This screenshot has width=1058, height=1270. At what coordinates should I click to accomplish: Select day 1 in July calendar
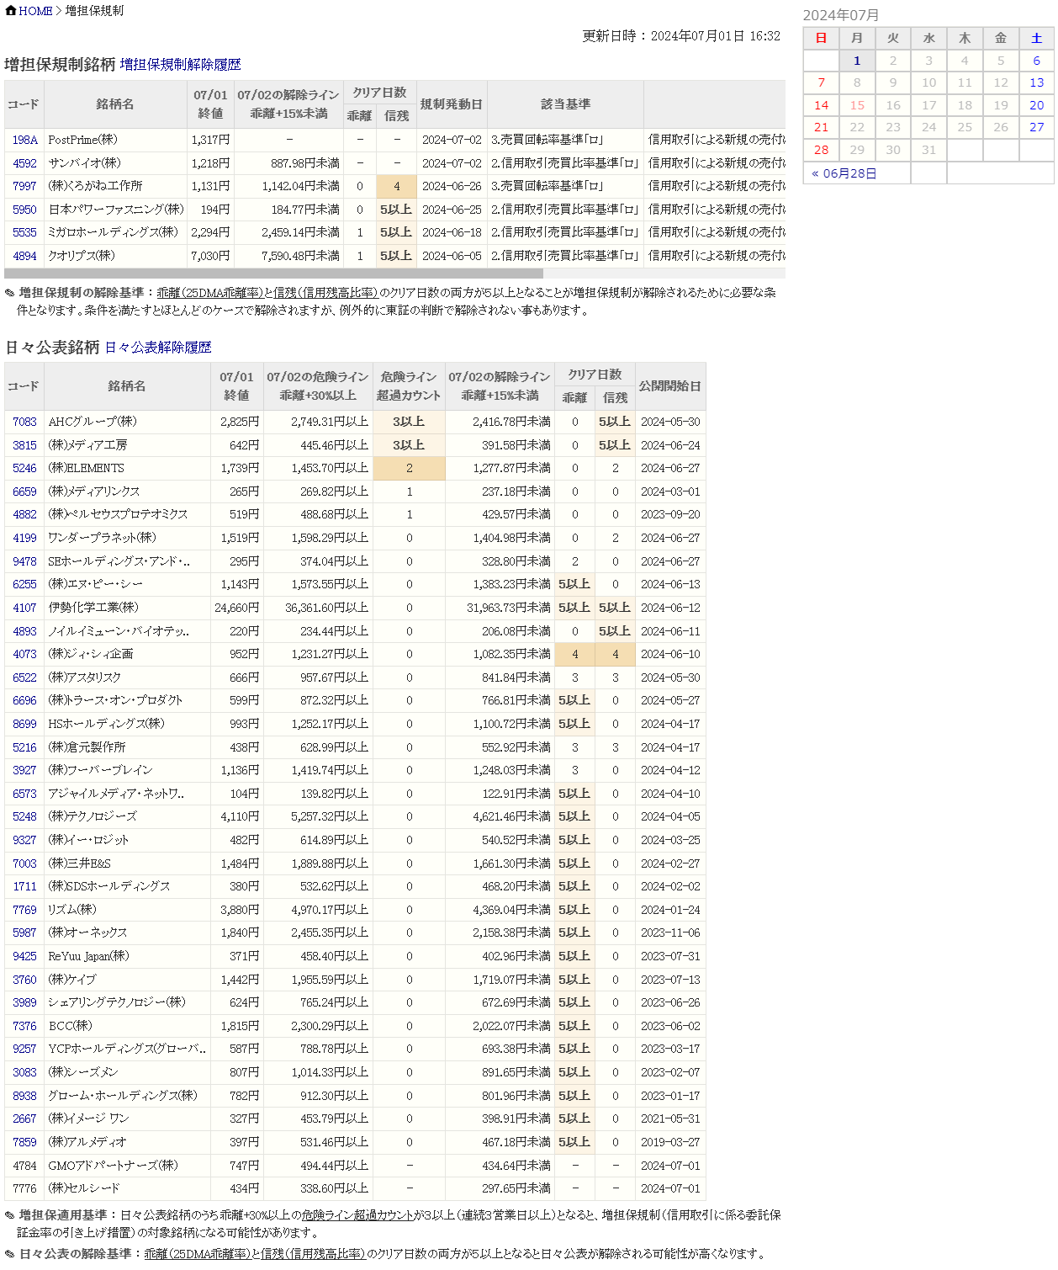point(857,61)
